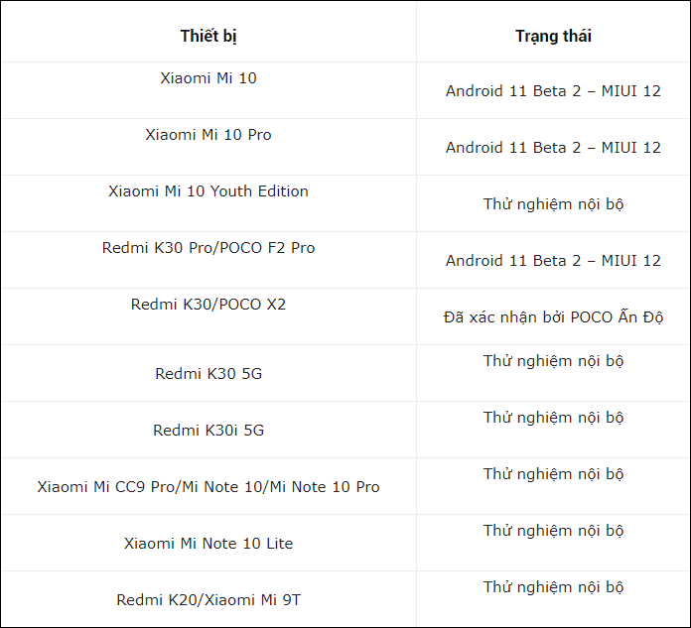Click the "Thiết bị" column header
Image resolution: width=691 pixels, height=628 pixels.
click(x=208, y=37)
